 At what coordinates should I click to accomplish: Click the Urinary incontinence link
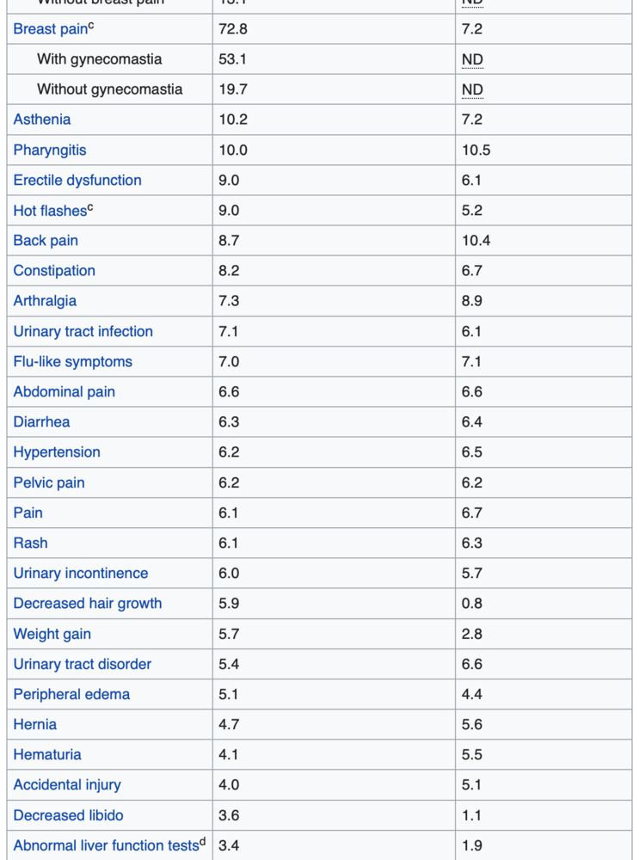click(x=81, y=574)
